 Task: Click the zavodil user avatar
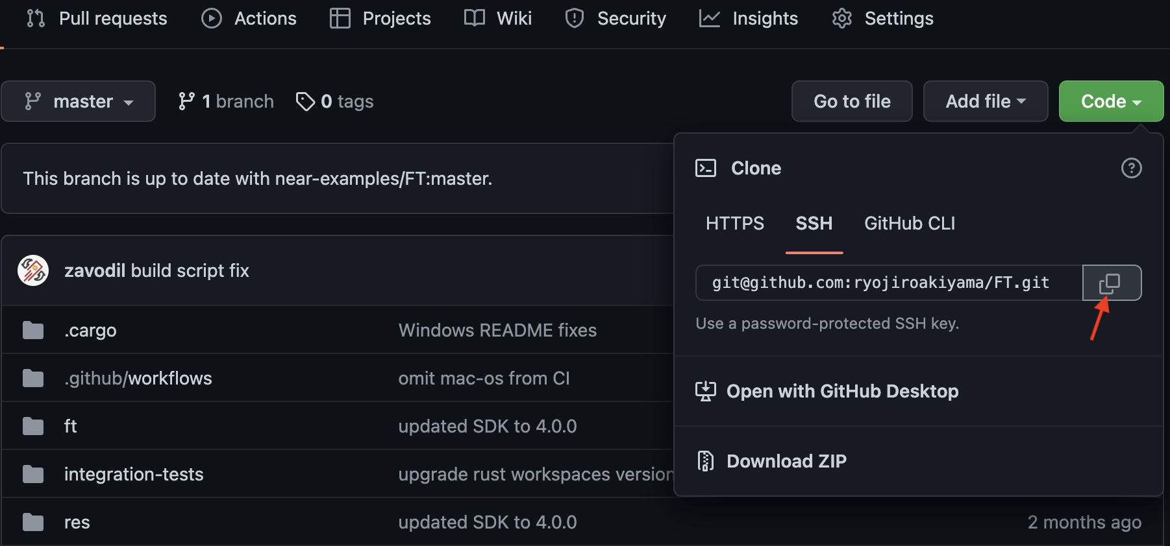click(33, 270)
